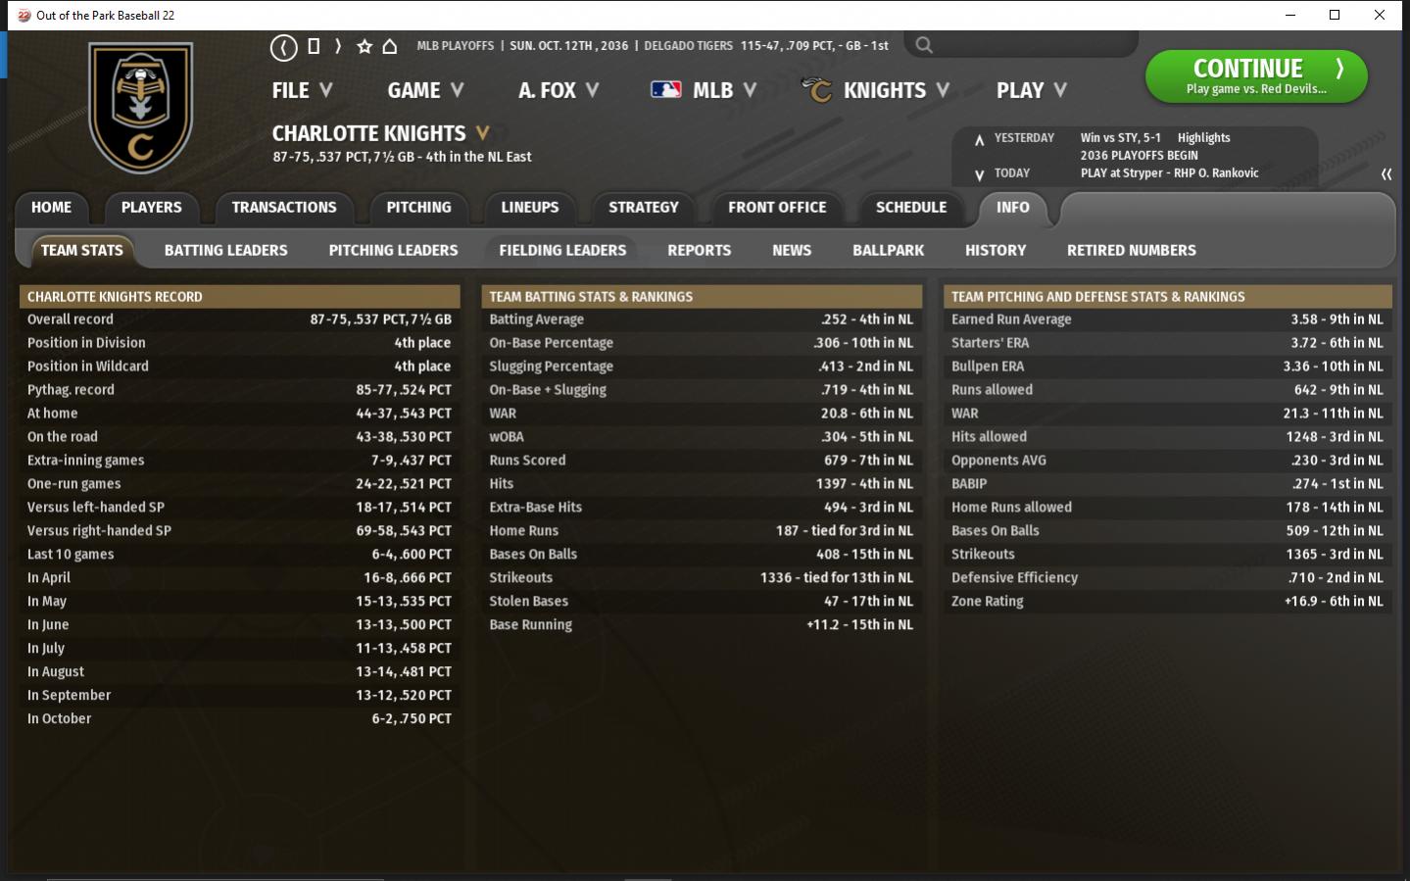Viewport: 1410px width, 881px height.
Task: Collapse the side panel with the double chevron
Action: coord(1386,174)
